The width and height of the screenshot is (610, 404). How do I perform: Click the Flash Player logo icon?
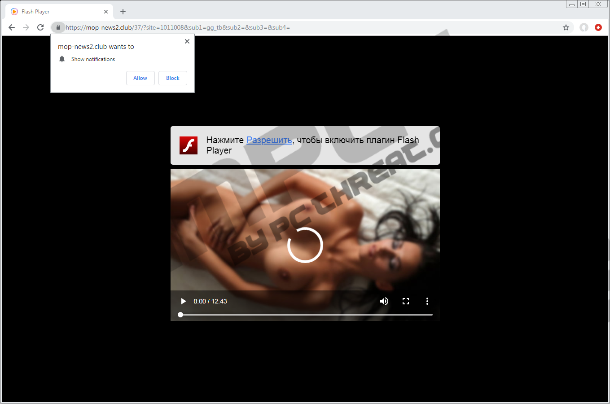pos(189,145)
